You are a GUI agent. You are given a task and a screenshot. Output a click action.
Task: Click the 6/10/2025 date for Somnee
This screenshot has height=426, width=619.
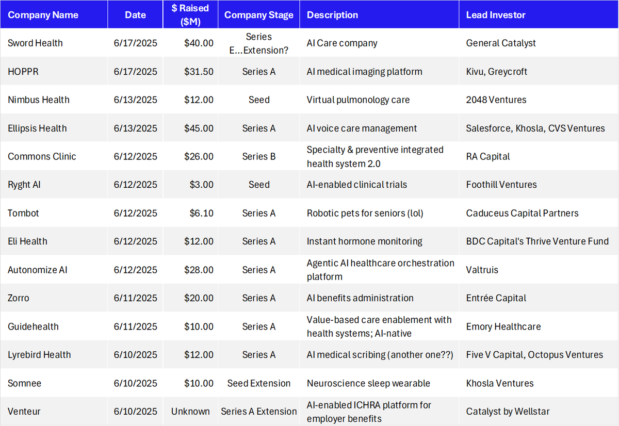[x=136, y=383]
